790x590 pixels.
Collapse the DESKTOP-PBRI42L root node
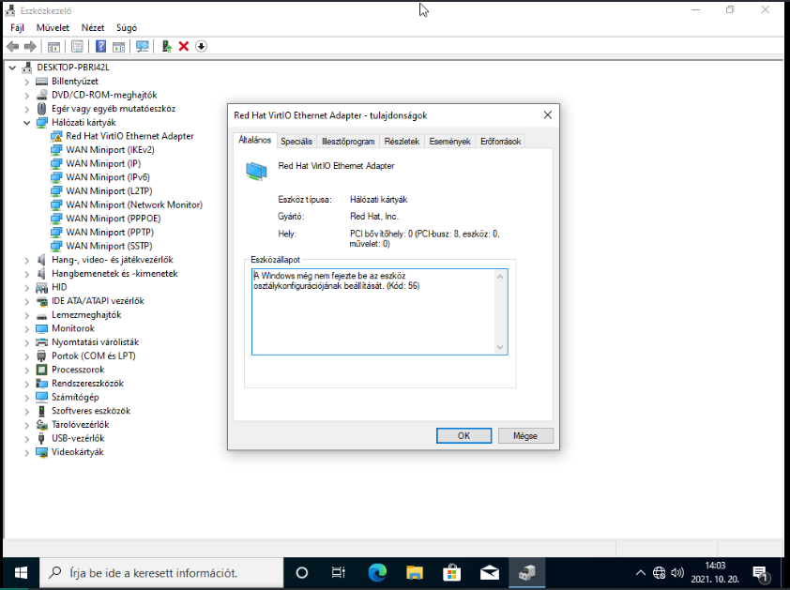(12, 68)
